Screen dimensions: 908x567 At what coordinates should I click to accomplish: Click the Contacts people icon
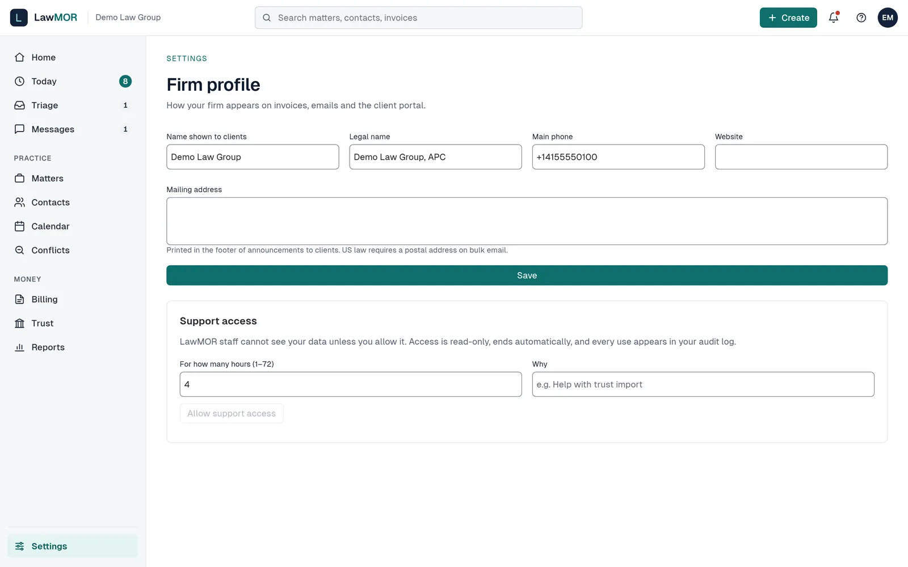20,202
